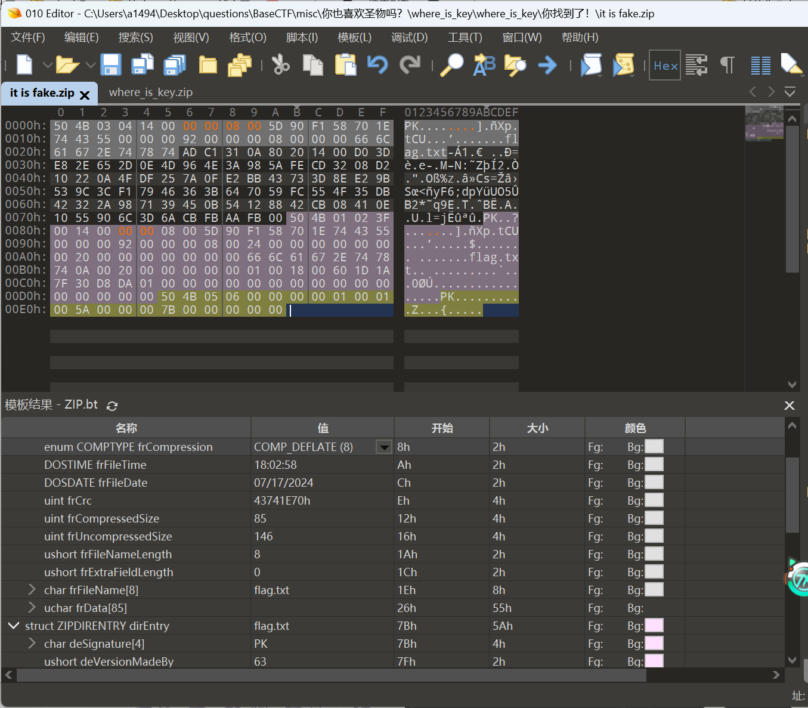The width and height of the screenshot is (808, 708).
Task: Open the 模板(L) menu
Action: point(355,38)
